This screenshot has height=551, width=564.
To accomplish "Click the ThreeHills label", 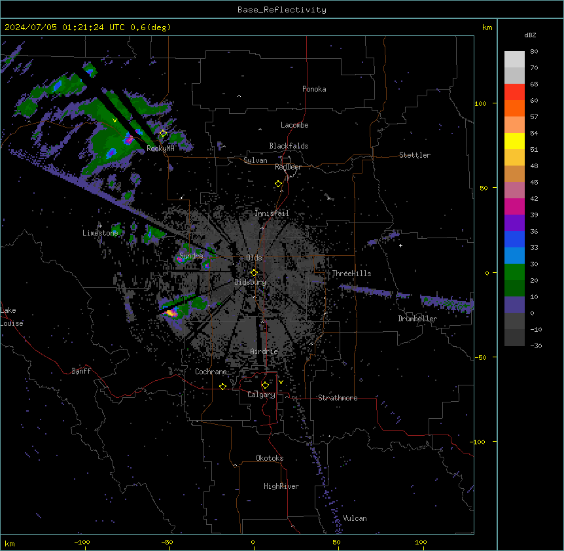I will 351,274.
